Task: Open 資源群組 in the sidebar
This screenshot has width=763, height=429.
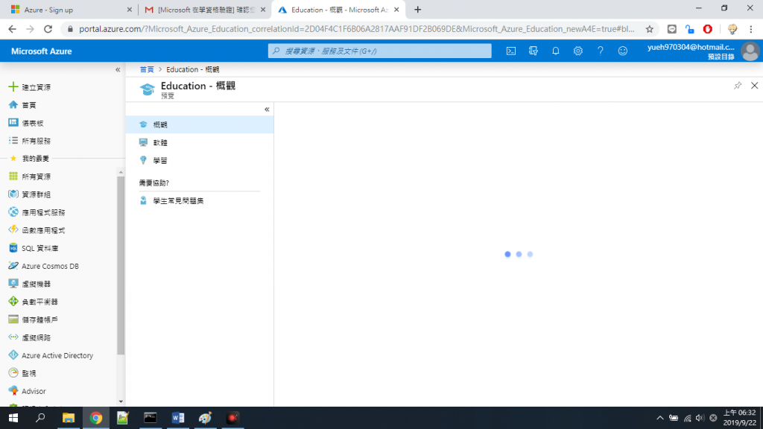Action: [30, 194]
